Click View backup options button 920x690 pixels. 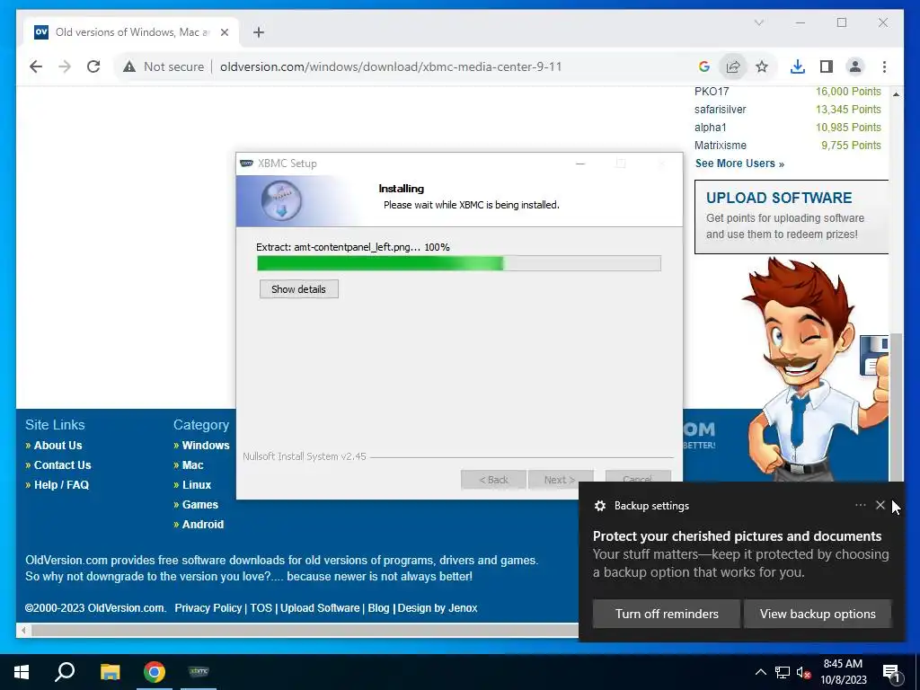[818, 614]
